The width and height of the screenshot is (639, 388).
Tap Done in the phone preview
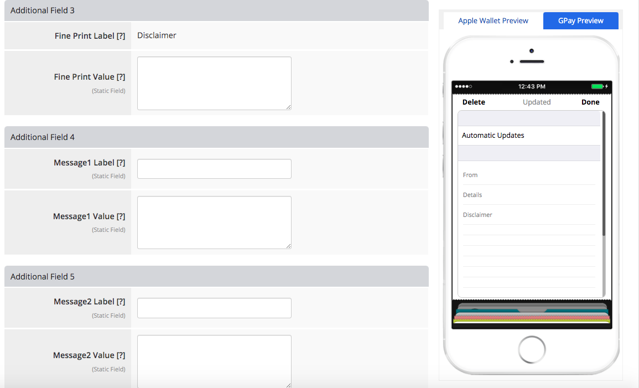(x=590, y=102)
